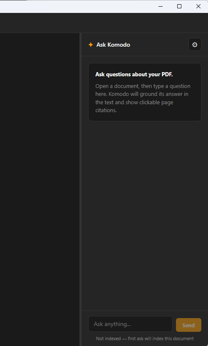The image size is (208, 346).
Task: Select the "Ask Komodo" panel title
Action: [113, 45]
